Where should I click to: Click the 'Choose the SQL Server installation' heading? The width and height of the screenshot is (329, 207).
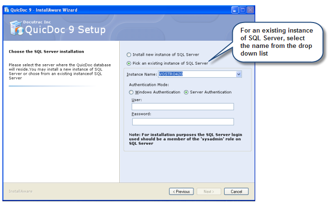pyautogui.click(x=46, y=52)
